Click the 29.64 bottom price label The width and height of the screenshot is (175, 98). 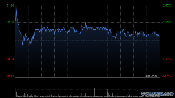[10, 76]
